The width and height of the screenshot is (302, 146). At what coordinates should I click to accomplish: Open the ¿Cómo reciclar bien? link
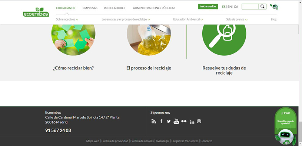pos(73,68)
